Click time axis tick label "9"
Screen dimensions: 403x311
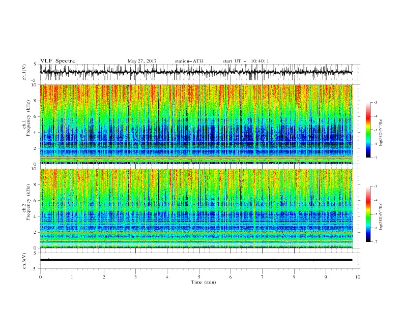pos(326,277)
